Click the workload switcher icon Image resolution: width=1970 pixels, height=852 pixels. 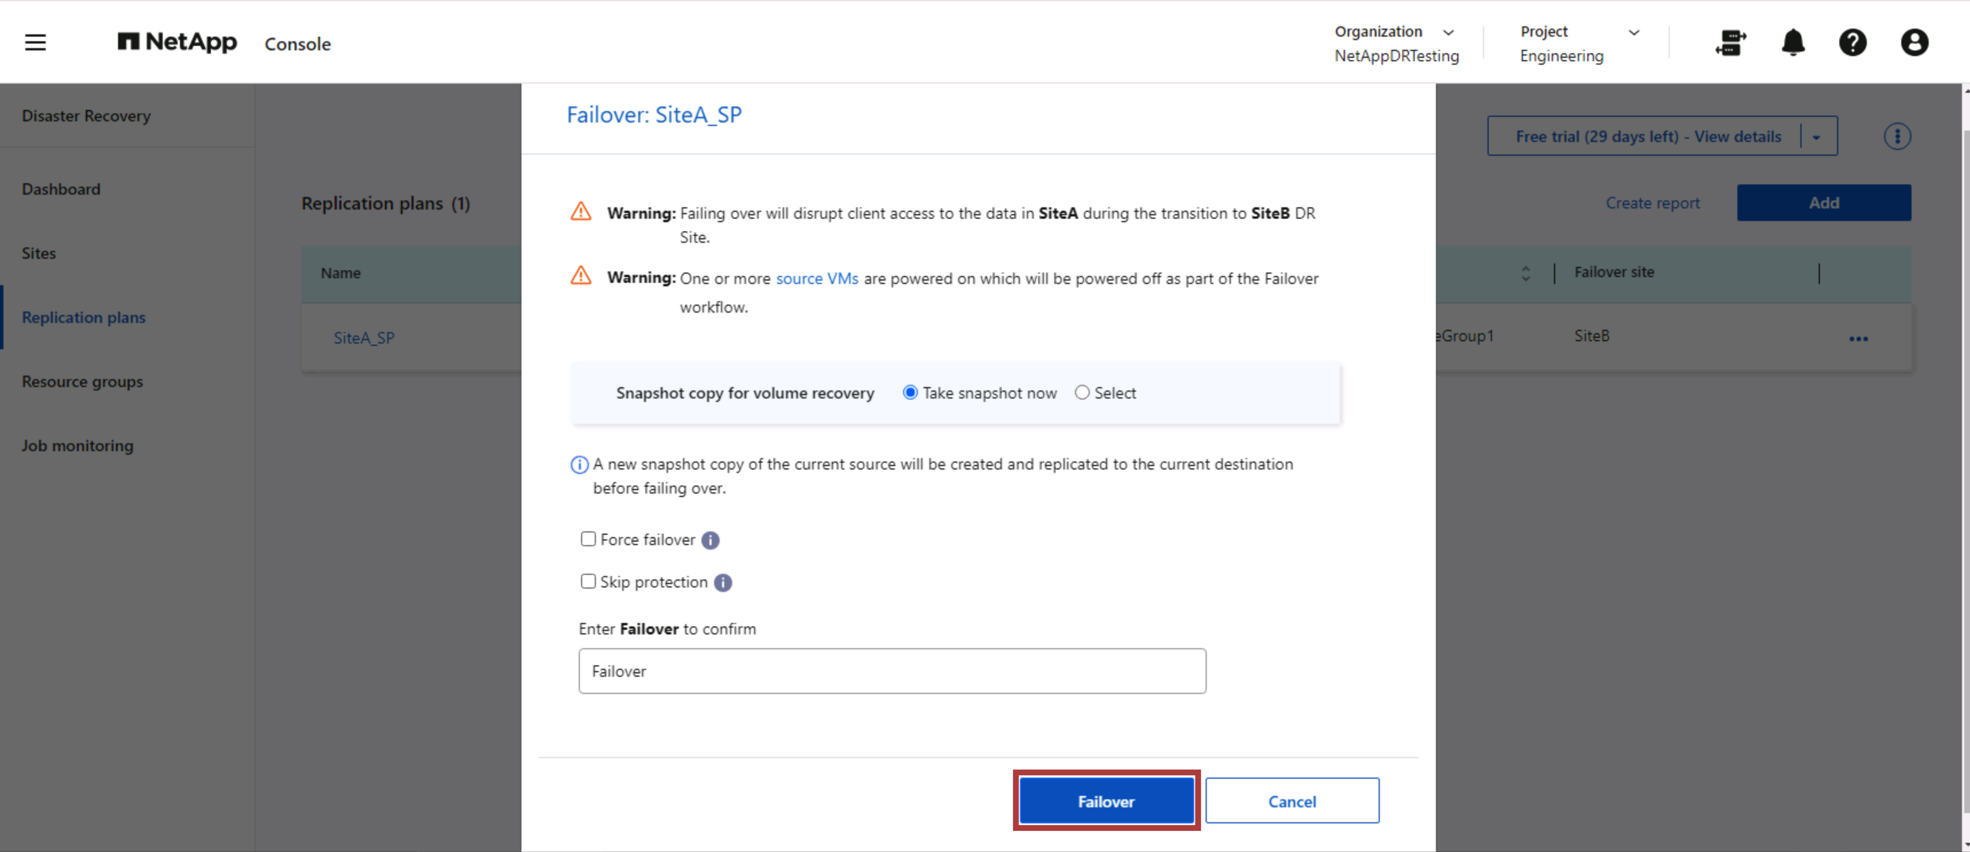point(1732,44)
